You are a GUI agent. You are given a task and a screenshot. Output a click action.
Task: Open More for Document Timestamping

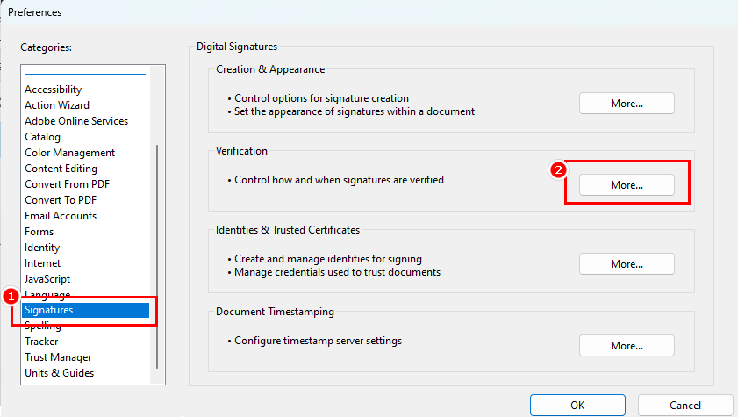[x=627, y=346]
